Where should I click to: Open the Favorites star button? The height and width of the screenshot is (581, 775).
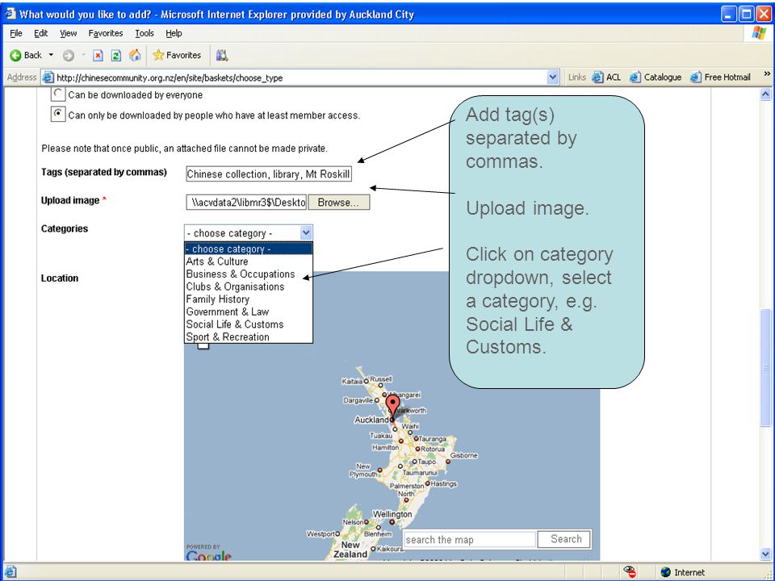click(177, 56)
